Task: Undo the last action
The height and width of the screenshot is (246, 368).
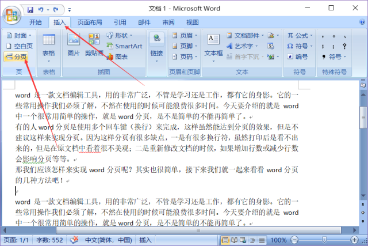Action: [x=41, y=10]
